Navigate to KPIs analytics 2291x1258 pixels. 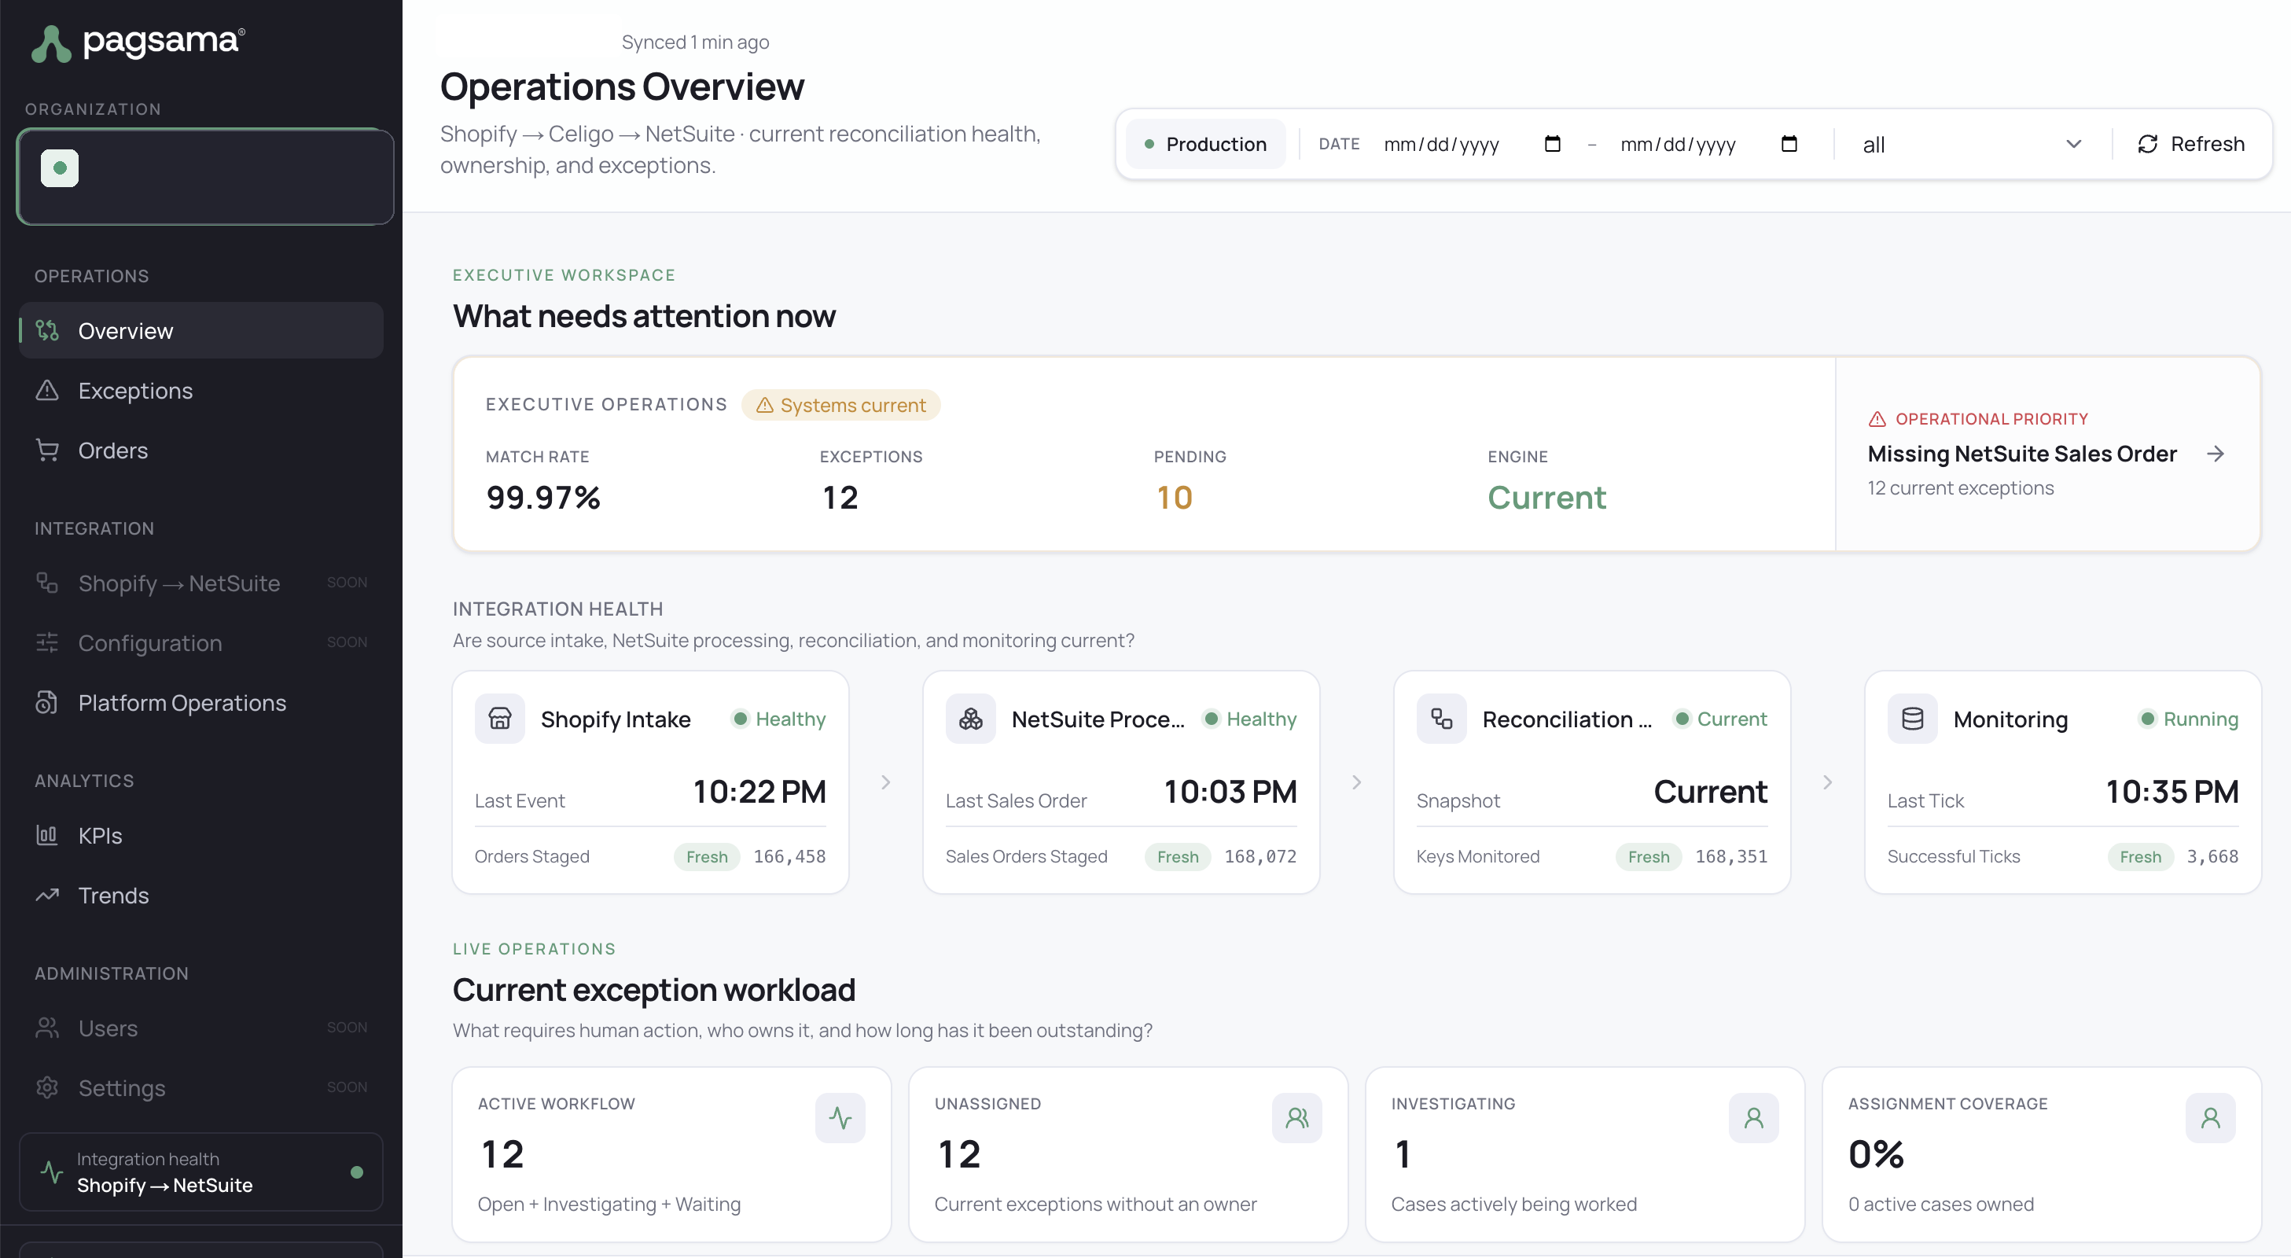(x=201, y=834)
